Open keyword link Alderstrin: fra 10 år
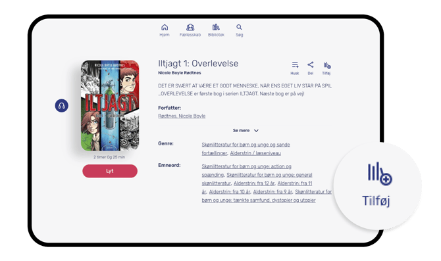This screenshot has height=261, width=441. click(x=230, y=191)
